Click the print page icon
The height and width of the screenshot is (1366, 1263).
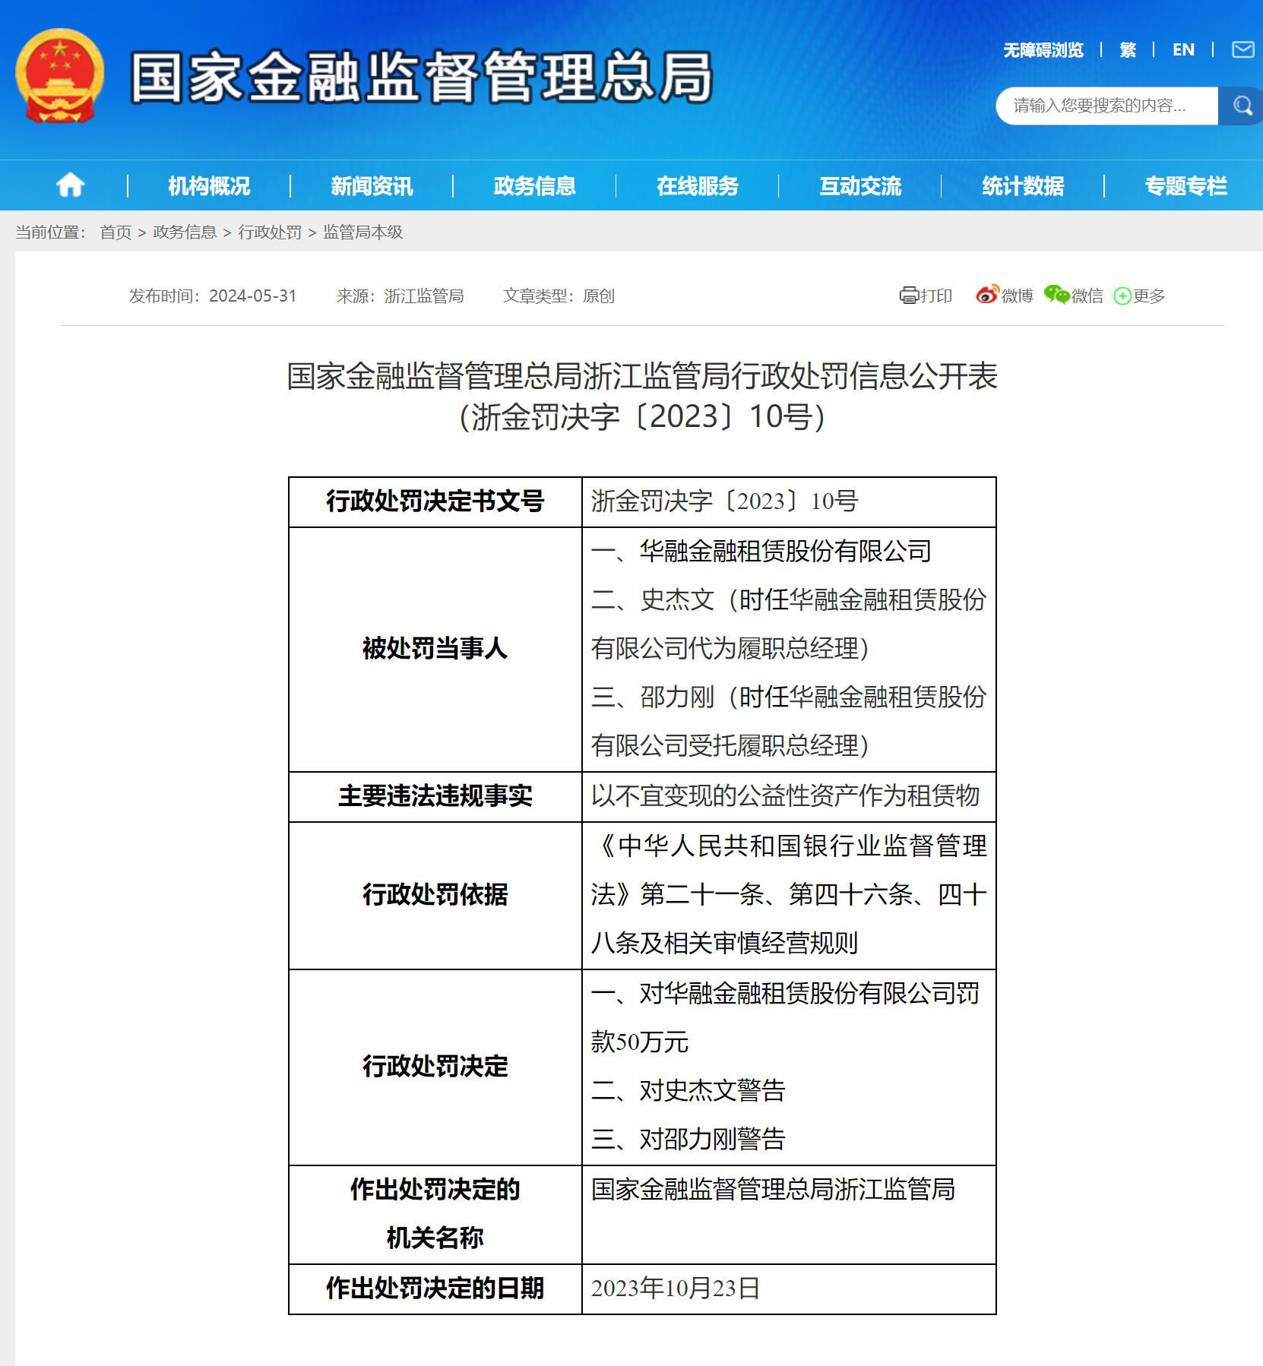tap(909, 296)
